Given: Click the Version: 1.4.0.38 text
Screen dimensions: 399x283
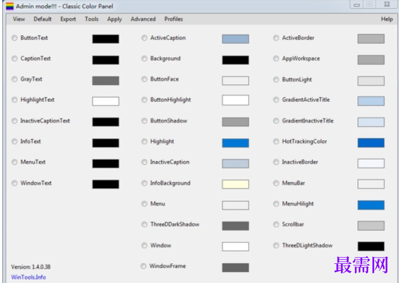Looking at the screenshot, I should click(31, 267).
